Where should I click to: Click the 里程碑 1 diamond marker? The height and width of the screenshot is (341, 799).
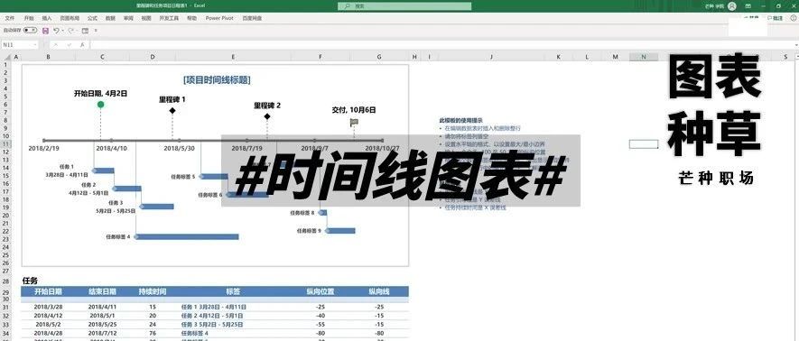(172, 110)
